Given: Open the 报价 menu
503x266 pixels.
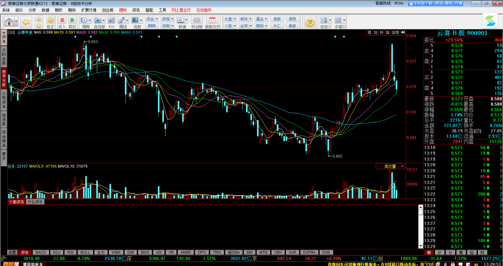Looking at the screenshot, I should 19,10.
